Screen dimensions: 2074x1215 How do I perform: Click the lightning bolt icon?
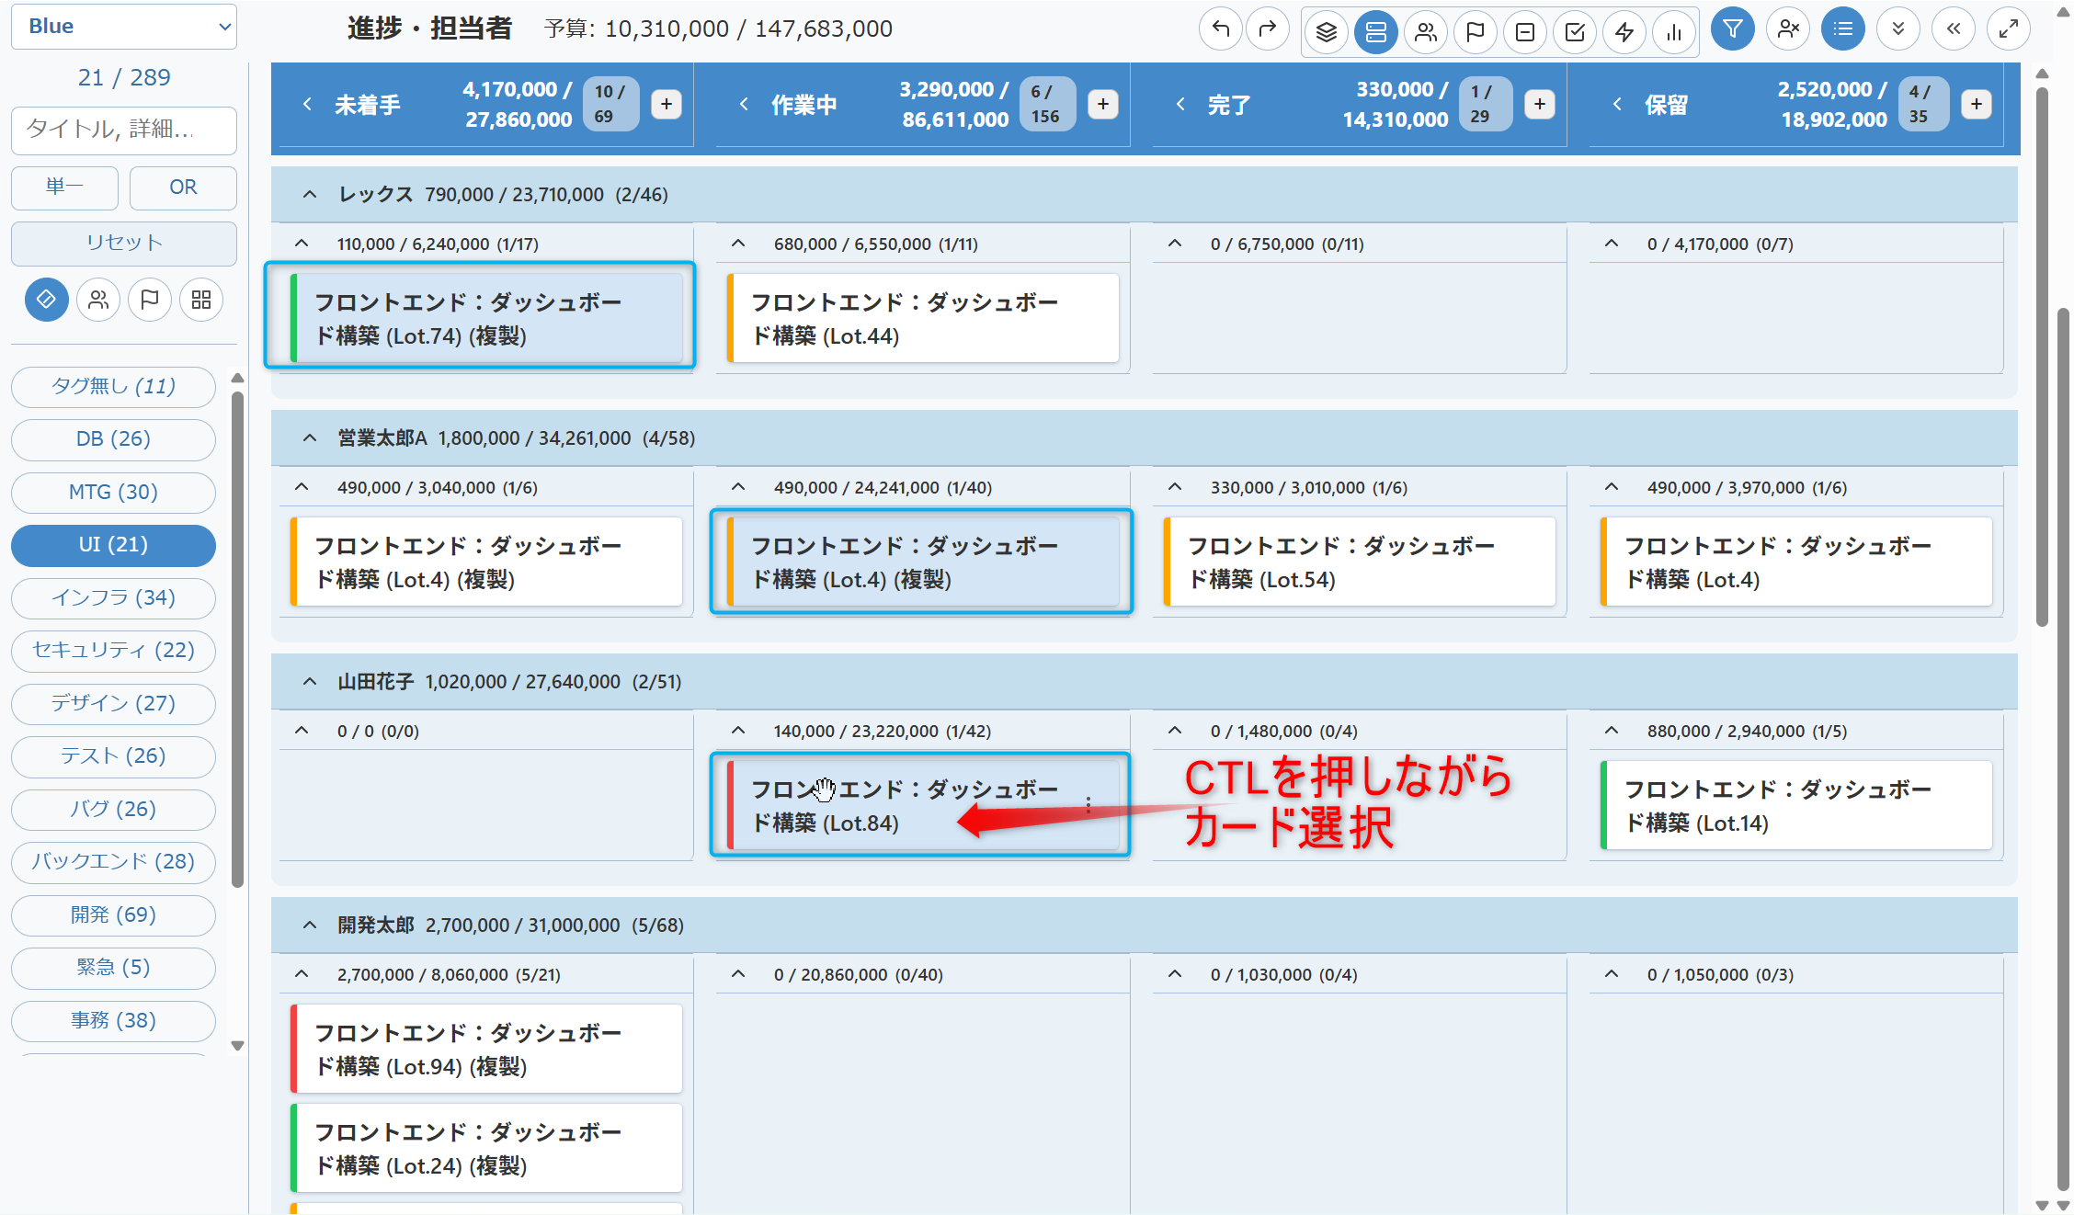click(x=1624, y=32)
